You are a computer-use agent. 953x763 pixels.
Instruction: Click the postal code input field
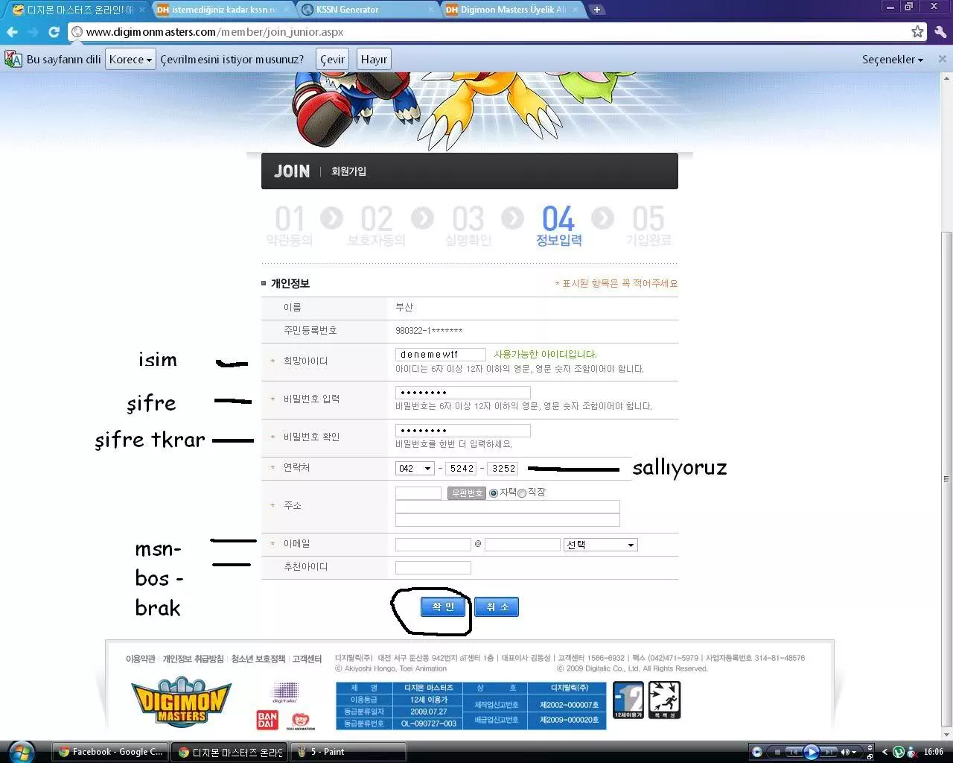[418, 493]
